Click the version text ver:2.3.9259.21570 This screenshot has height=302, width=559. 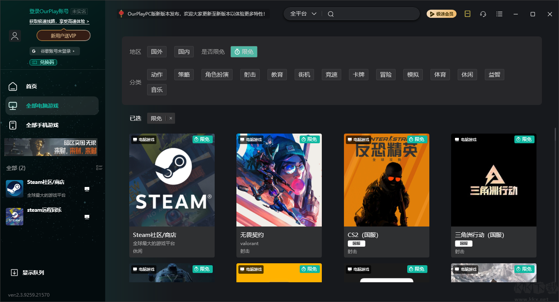point(29,295)
